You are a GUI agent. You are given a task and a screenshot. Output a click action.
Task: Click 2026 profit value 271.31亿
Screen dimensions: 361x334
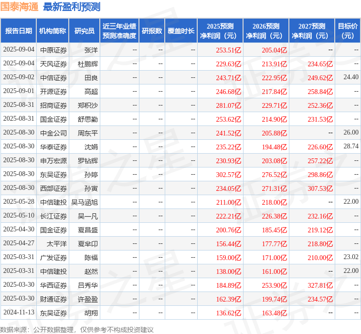coord(274,188)
